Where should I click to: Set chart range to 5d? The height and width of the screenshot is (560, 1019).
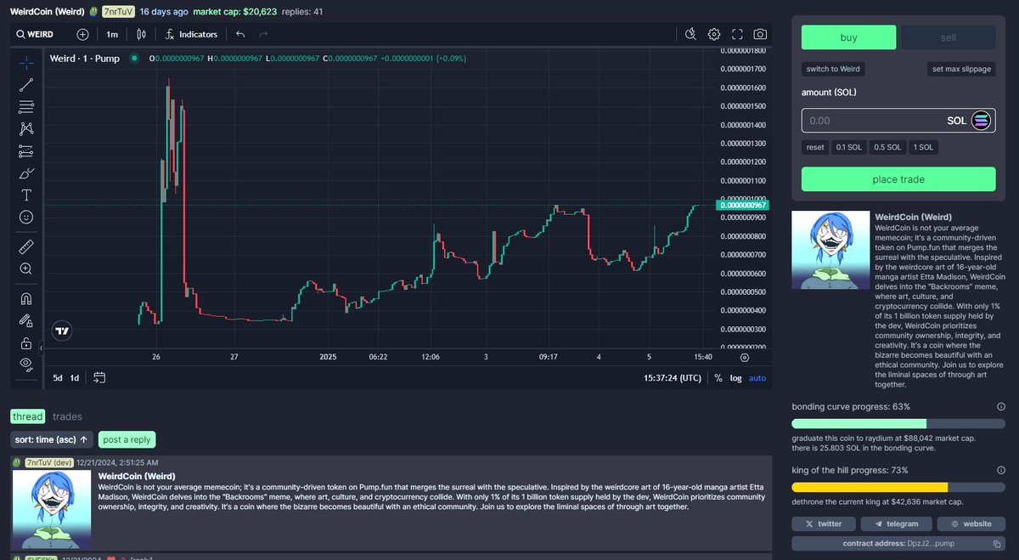click(58, 377)
